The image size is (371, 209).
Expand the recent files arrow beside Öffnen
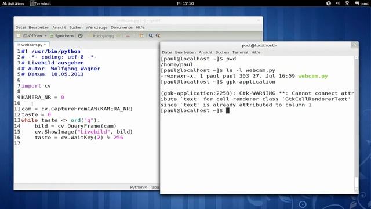pos(45,36)
